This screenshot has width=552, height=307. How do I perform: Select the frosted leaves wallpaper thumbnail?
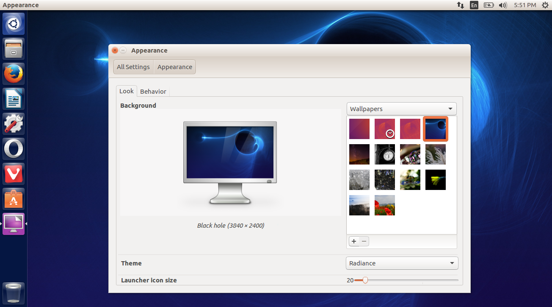pyautogui.click(x=435, y=154)
